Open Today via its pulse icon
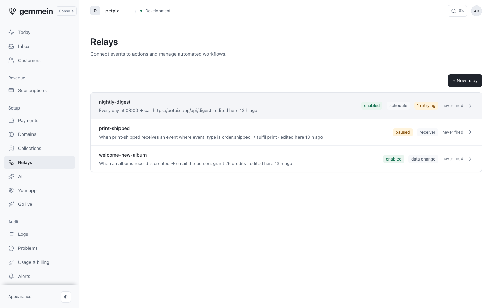The width and height of the screenshot is (493, 308). tap(11, 32)
